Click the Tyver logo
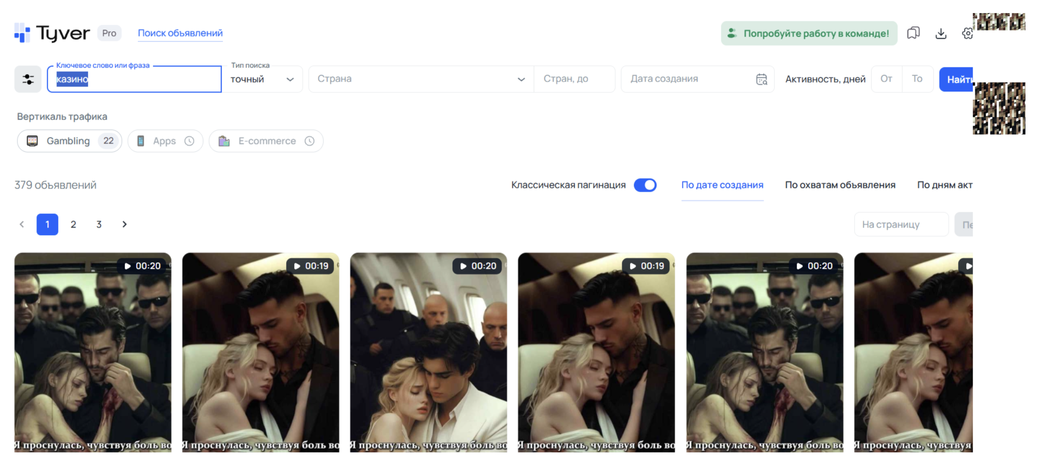This screenshot has height=462, width=1038. pyautogui.click(x=52, y=33)
